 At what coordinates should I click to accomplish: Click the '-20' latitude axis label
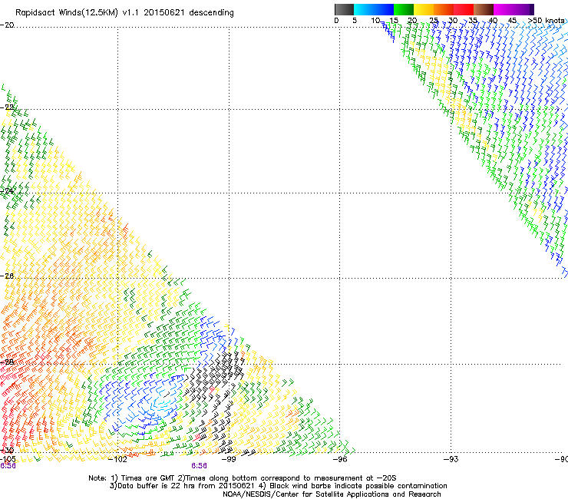coord(7,25)
